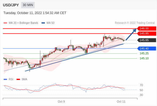Click the green 145.25 support label
157x106 pixels.
144,54
